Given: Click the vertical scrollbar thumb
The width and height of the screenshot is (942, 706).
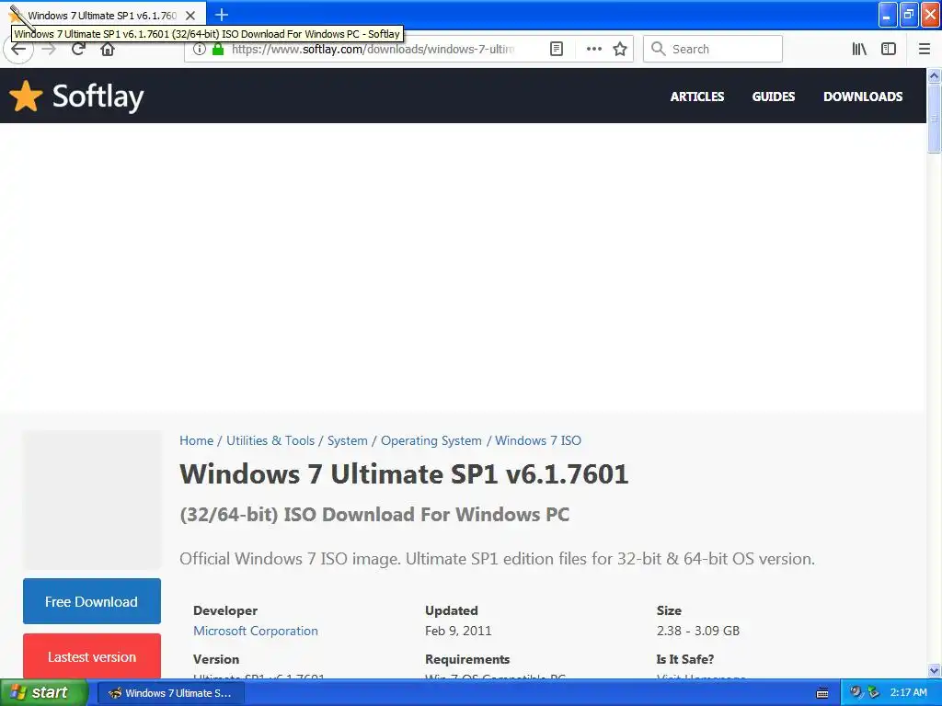Looking at the screenshot, I should point(934,118).
